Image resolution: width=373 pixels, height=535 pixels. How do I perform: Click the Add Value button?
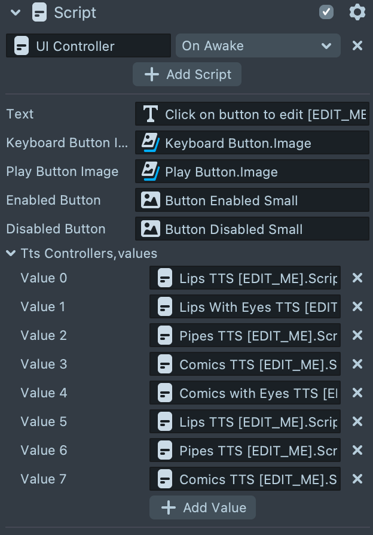(x=203, y=507)
